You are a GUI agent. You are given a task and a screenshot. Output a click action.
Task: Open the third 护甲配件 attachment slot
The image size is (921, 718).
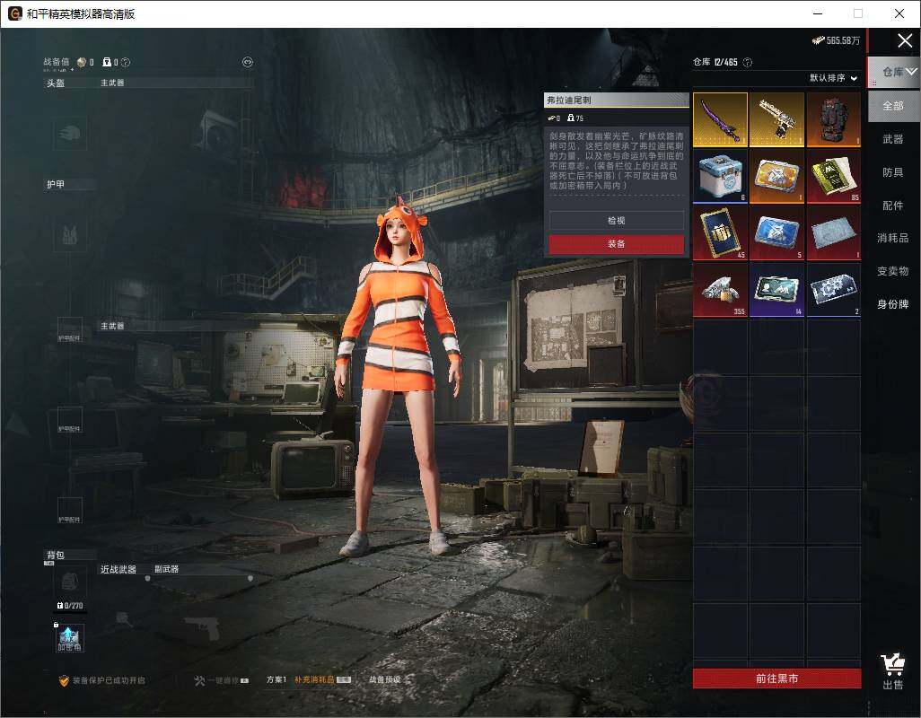click(x=70, y=511)
